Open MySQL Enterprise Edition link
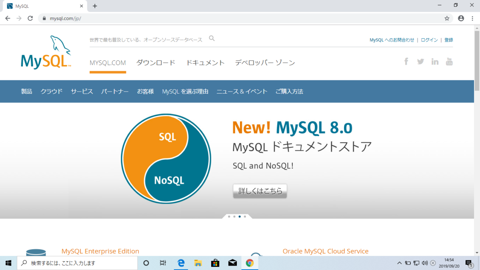This screenshot has height=270, width=480. pyautogui.click(x=100, y=251)
